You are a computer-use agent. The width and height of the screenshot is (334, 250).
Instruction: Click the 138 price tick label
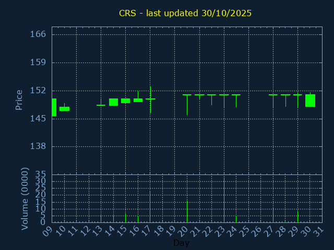pos(38,146)
